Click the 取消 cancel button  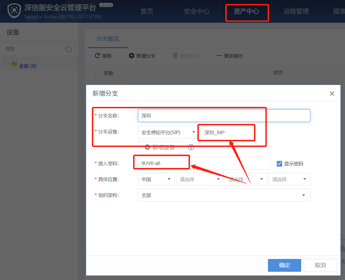click(320, 265)
